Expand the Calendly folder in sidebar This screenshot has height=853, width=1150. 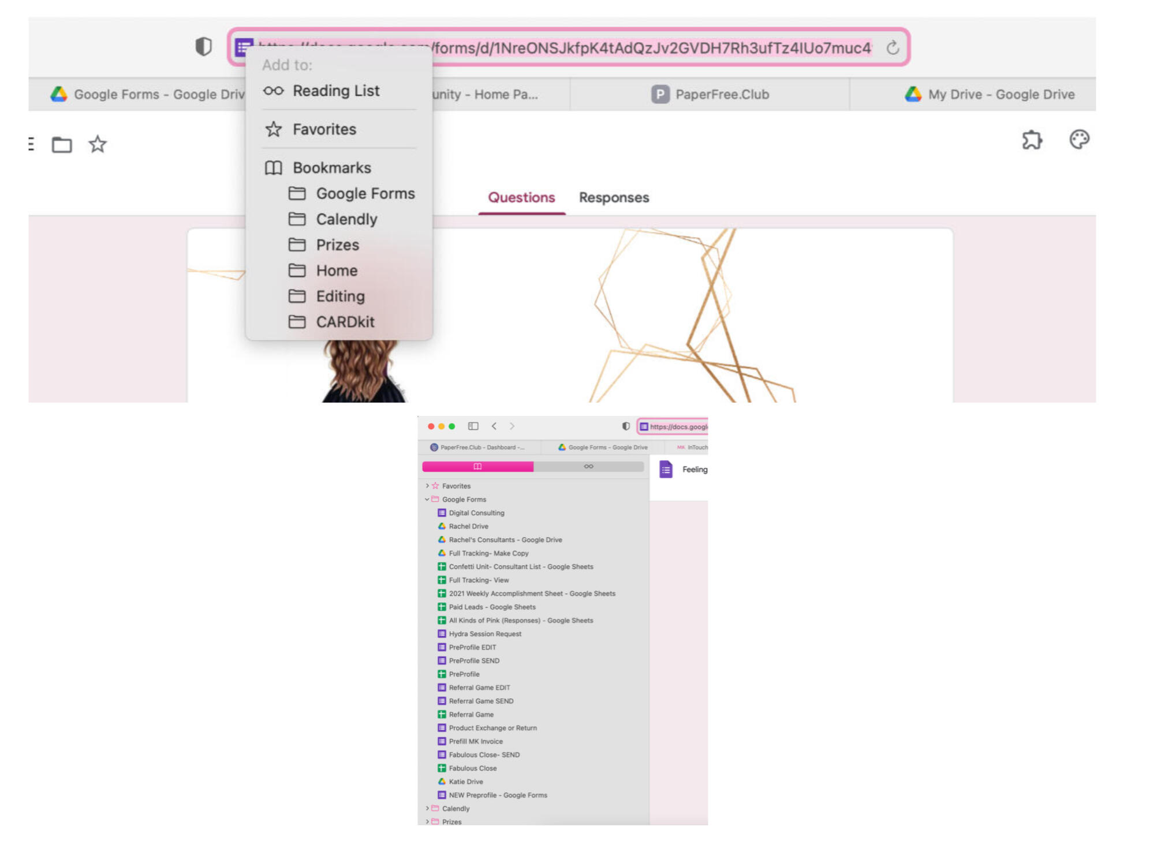(x=427, y=809)
